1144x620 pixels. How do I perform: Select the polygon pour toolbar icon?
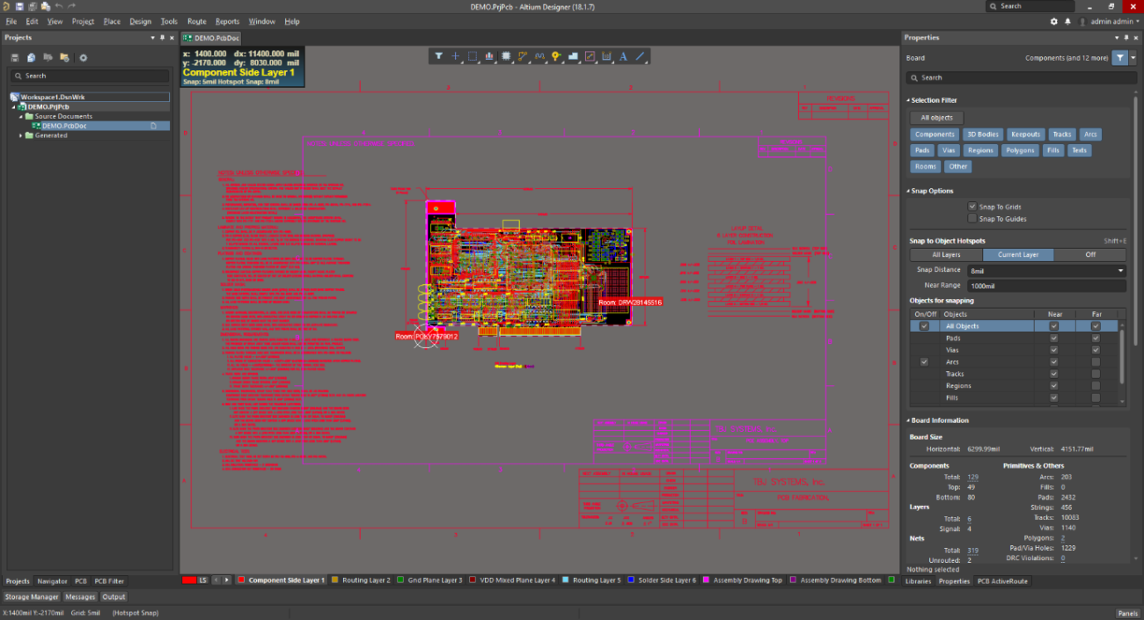(573, 55)
